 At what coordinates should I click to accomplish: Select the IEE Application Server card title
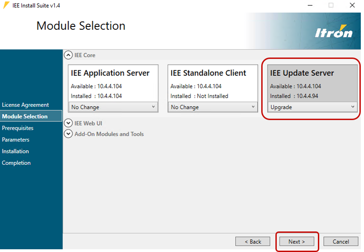(x=110, y=73)
